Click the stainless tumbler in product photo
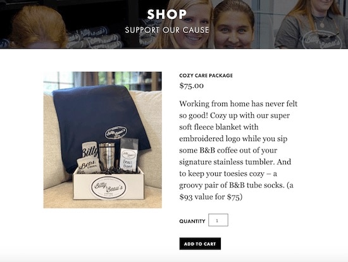 (107, 156)
